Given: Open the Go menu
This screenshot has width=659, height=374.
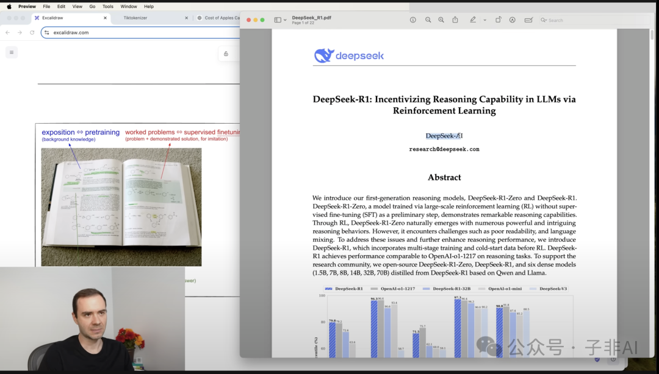Looking at the screenshot, I should coord(93,6).
